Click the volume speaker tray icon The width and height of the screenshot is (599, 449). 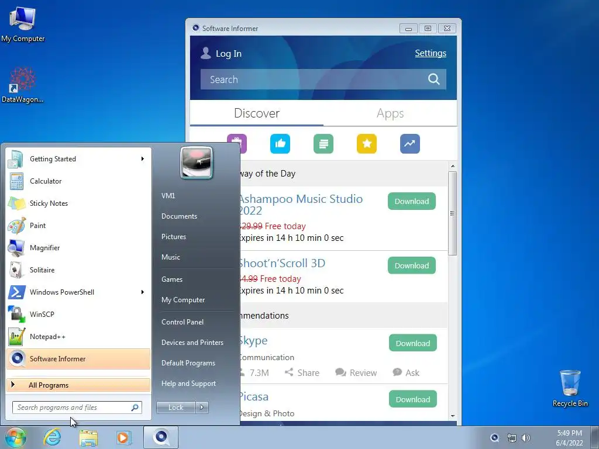tap(526, 437)
